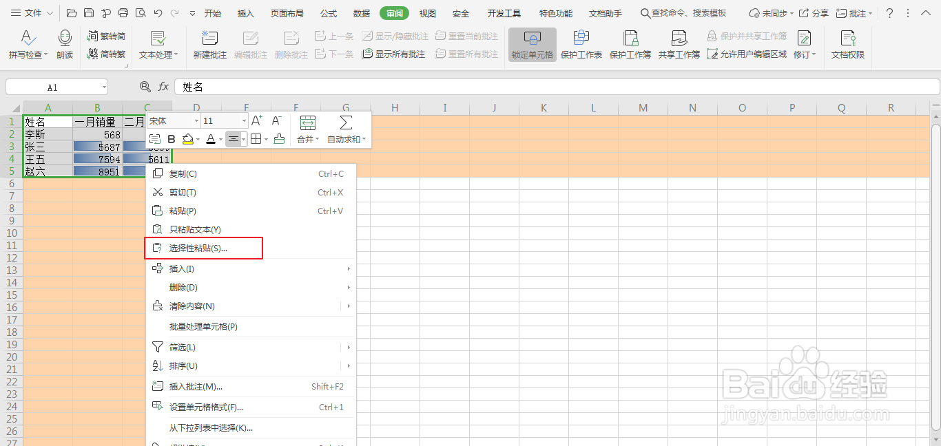Choose 剪切(T) from context menu
Image resolution: width=941 pixels, height=446 pixels.
click(251, 193)
